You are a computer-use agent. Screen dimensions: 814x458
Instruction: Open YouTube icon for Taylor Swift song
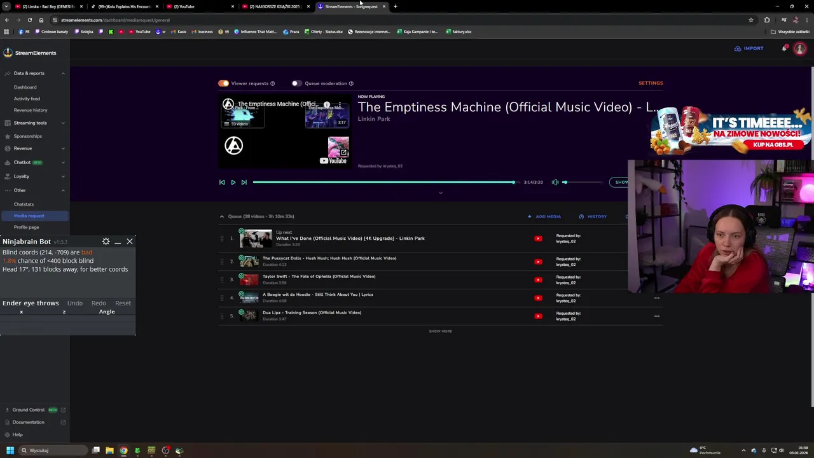(538, 280)
